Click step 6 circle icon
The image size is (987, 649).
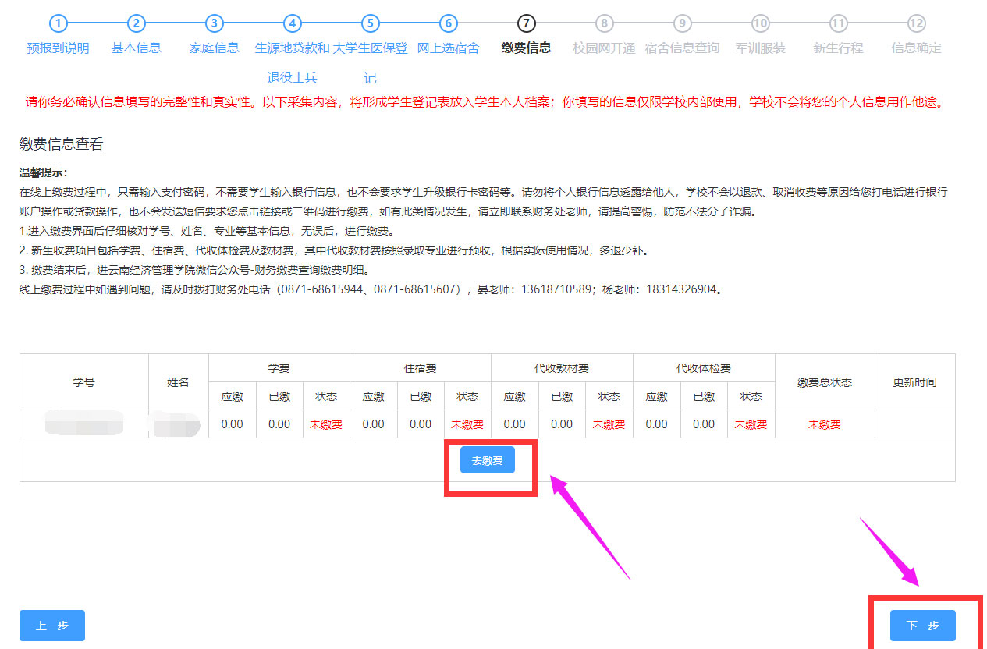(x=449, y=23)
